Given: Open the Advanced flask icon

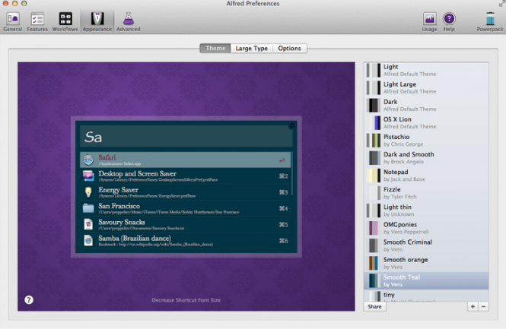Looking at the screenshot, I should [128, 22].
